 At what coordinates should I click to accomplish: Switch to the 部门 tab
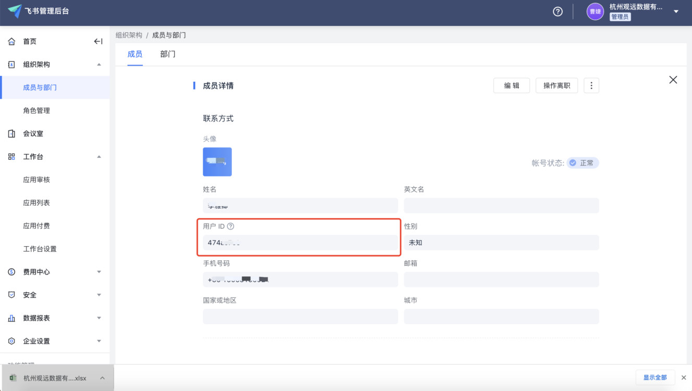tap(168, 54)
